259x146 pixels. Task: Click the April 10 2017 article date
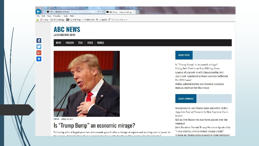pos(67,119)
